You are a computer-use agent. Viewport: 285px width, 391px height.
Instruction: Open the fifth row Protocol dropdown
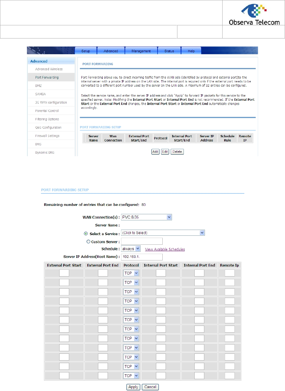(131, 310)
